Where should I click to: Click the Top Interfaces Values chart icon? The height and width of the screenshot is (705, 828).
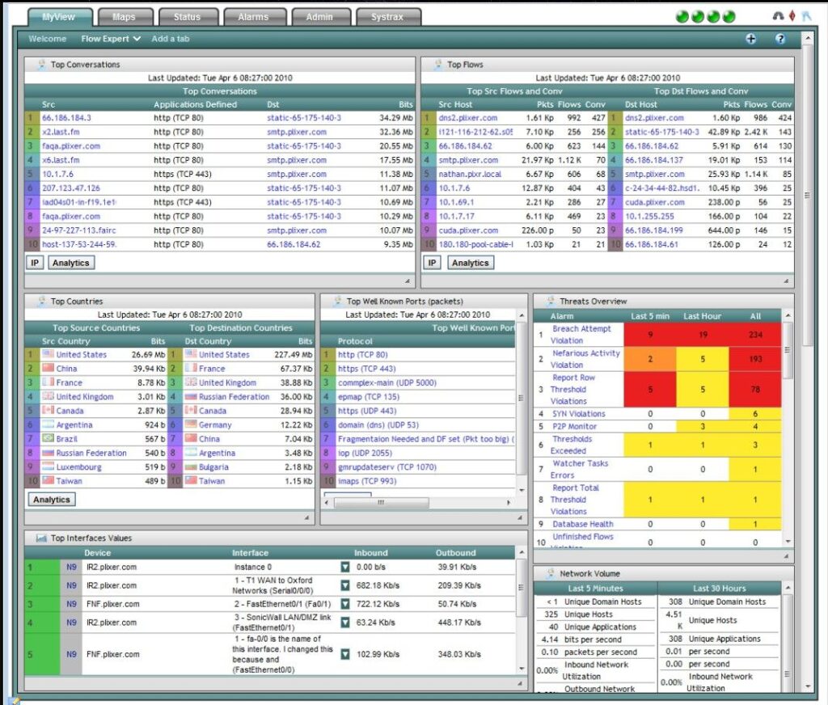tap(40, 538)
